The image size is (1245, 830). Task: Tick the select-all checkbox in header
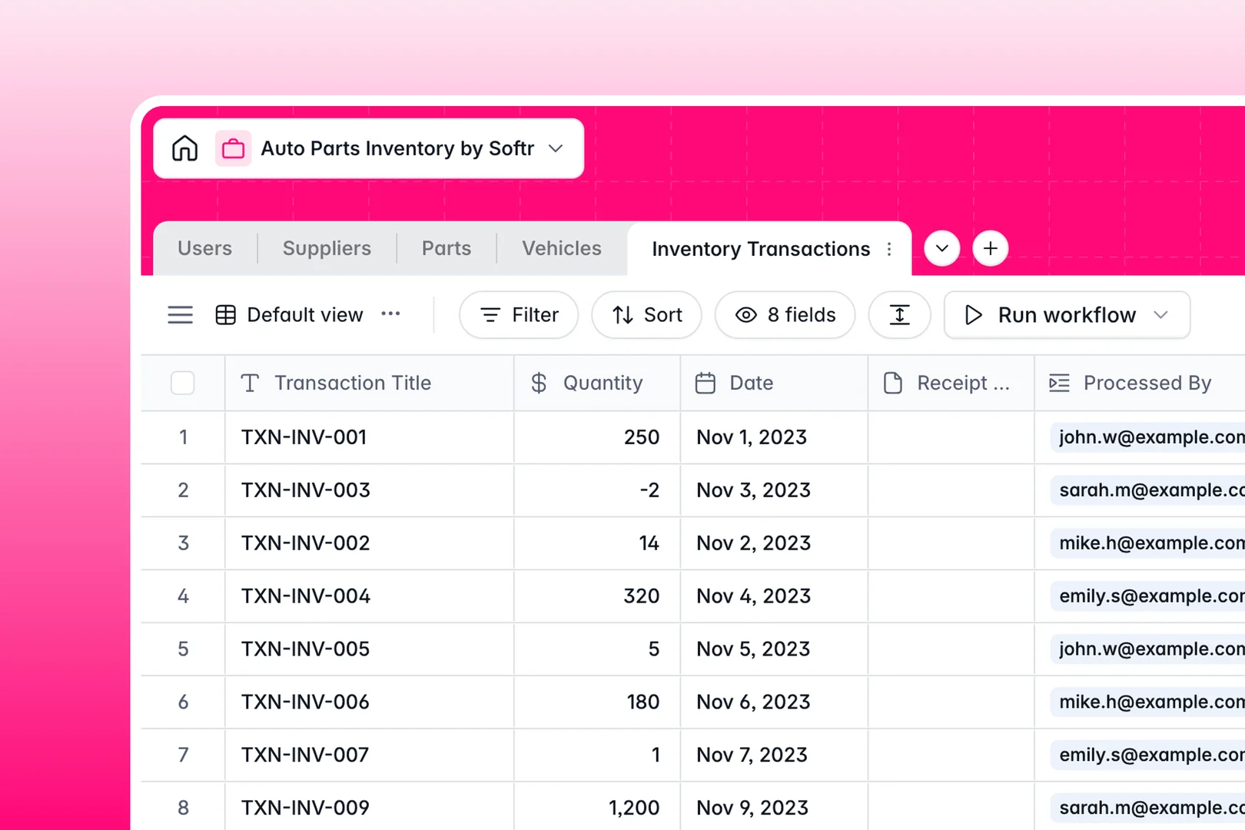[183, 383]
